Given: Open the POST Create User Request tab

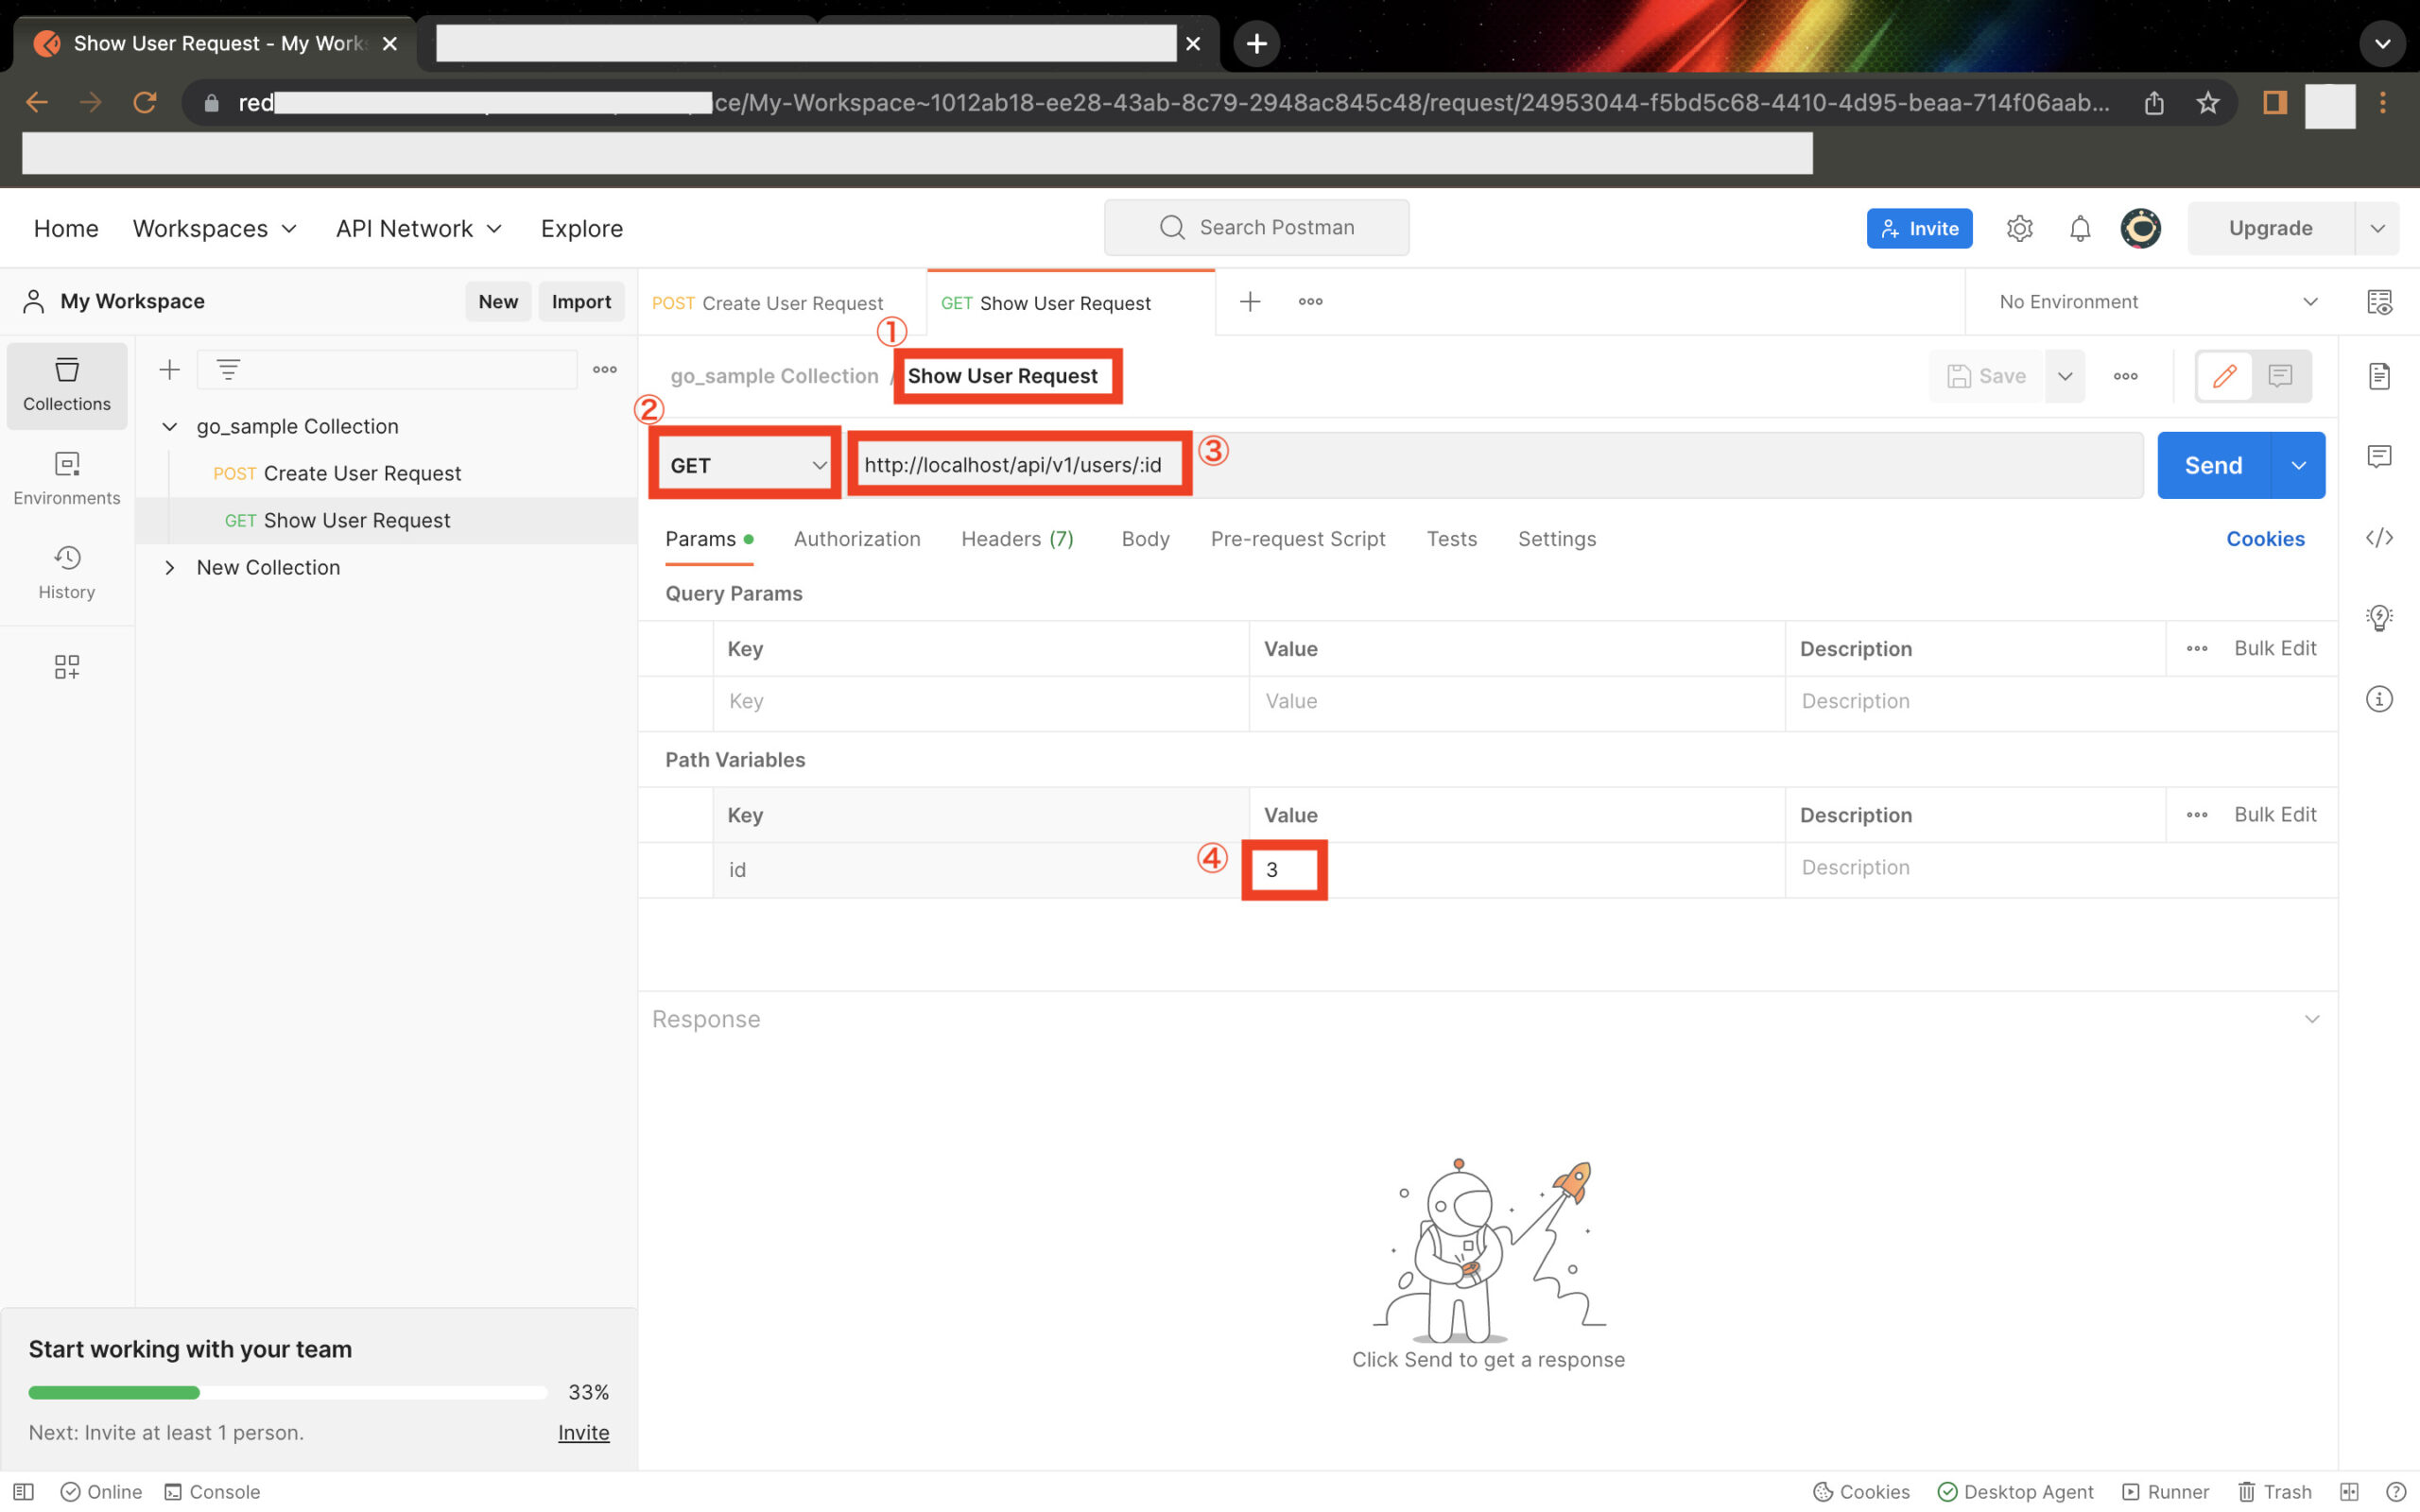Looking at the screenshot, I should (x=767, y=303).
